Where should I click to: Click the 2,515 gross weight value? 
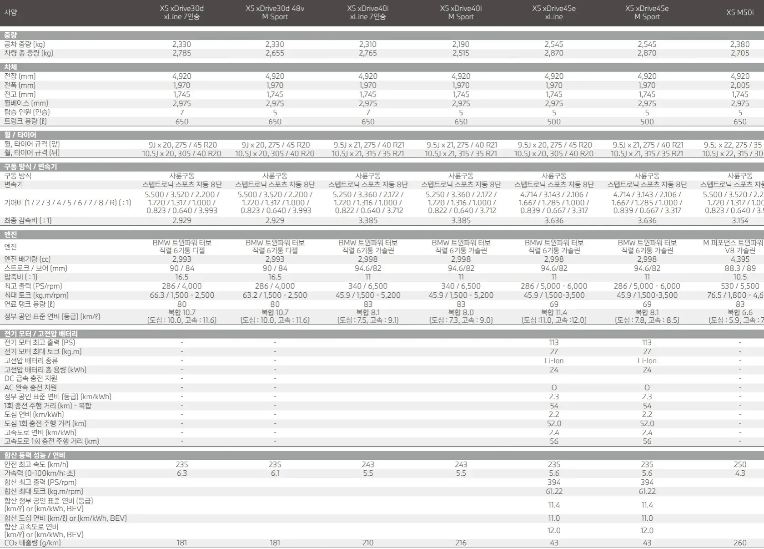click(461, 53)
